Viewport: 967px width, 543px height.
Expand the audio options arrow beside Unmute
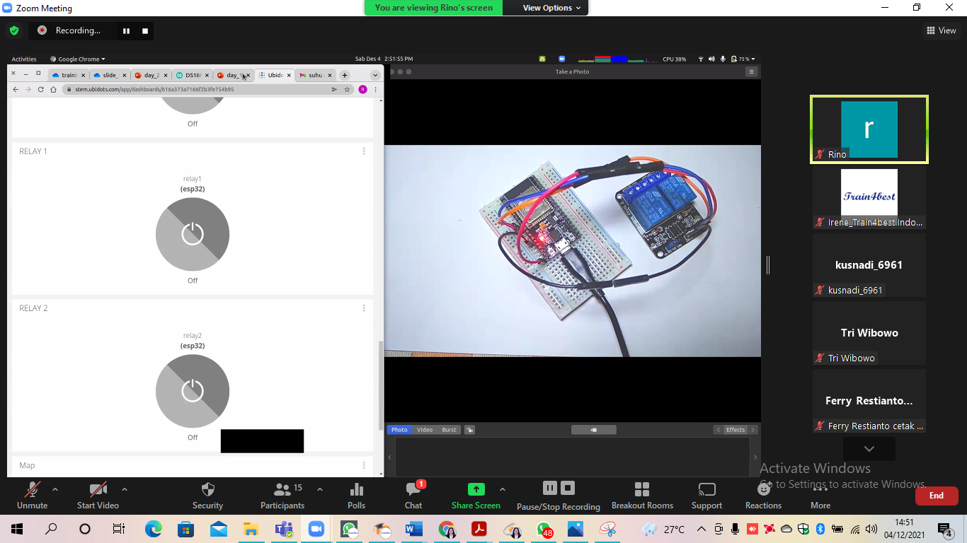coord(55,489)
